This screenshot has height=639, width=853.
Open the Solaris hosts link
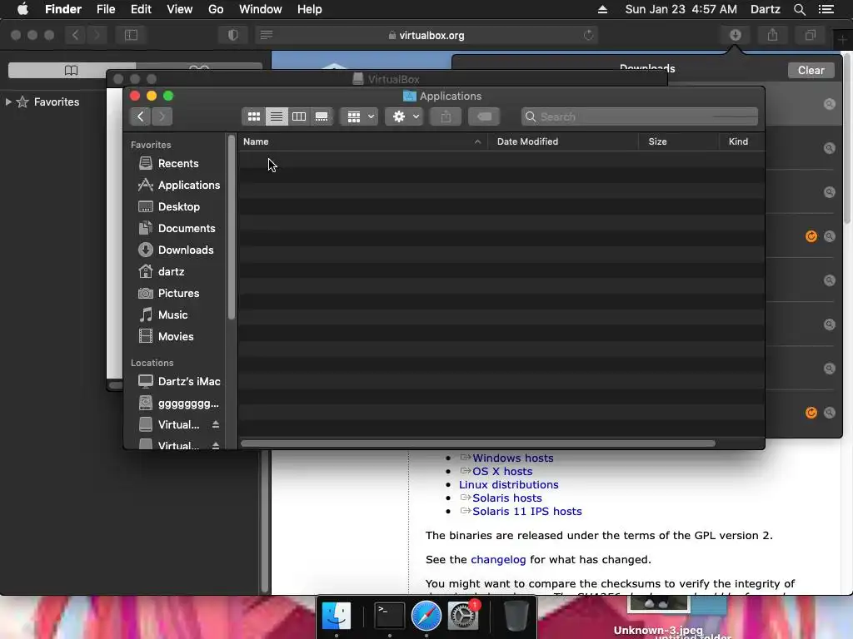tap(507, 498)
